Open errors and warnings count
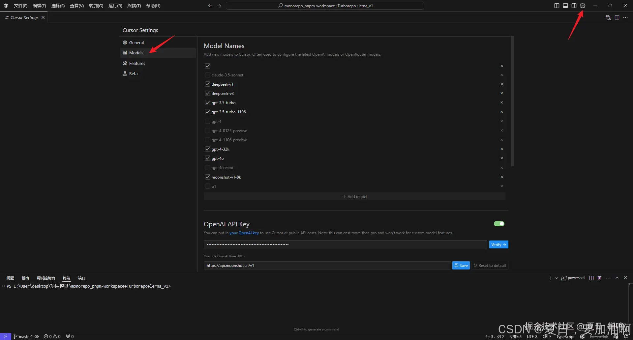 tap(52, 336)
